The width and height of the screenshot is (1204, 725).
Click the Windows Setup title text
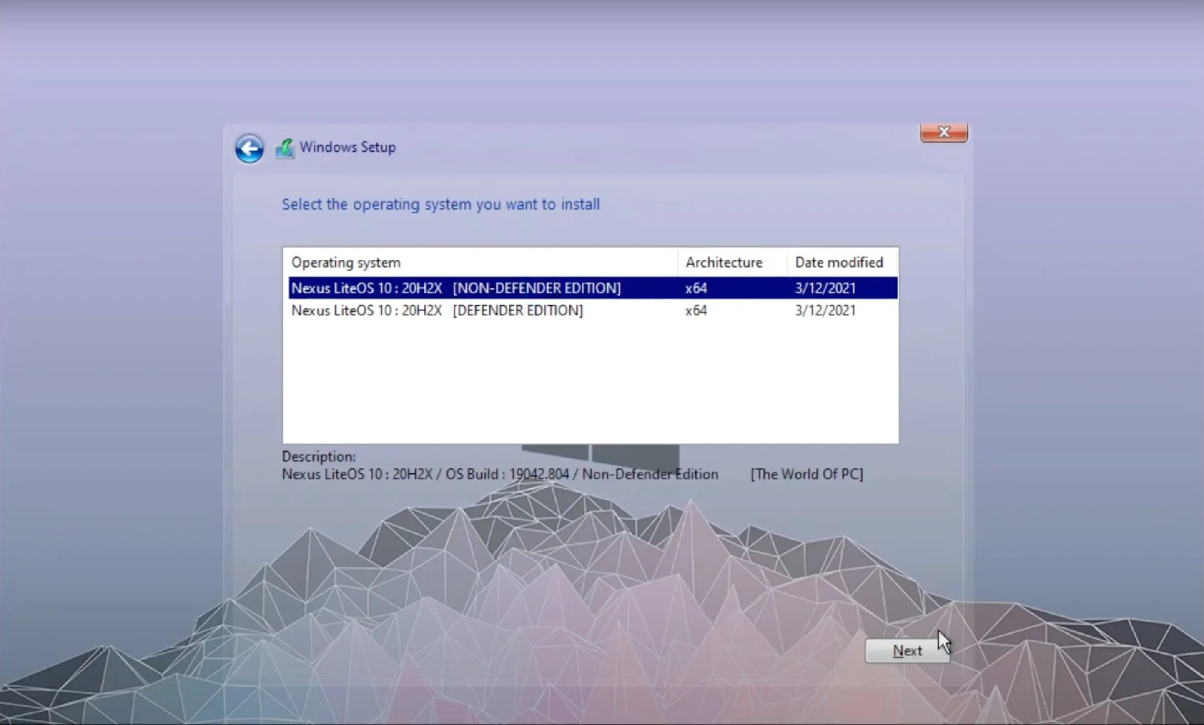click(x=347, y=147)
